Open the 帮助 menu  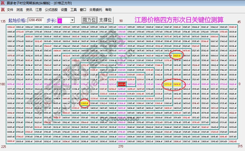pyautogui.click(x=108, y=10)
